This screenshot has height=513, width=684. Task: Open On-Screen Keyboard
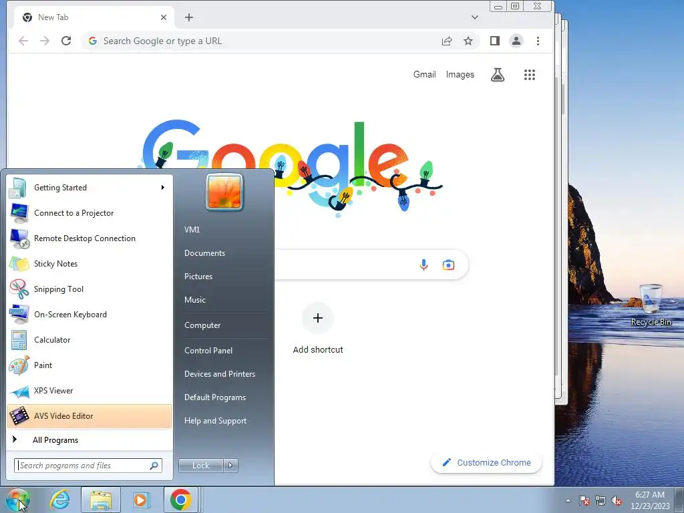(x=90, y=315)
